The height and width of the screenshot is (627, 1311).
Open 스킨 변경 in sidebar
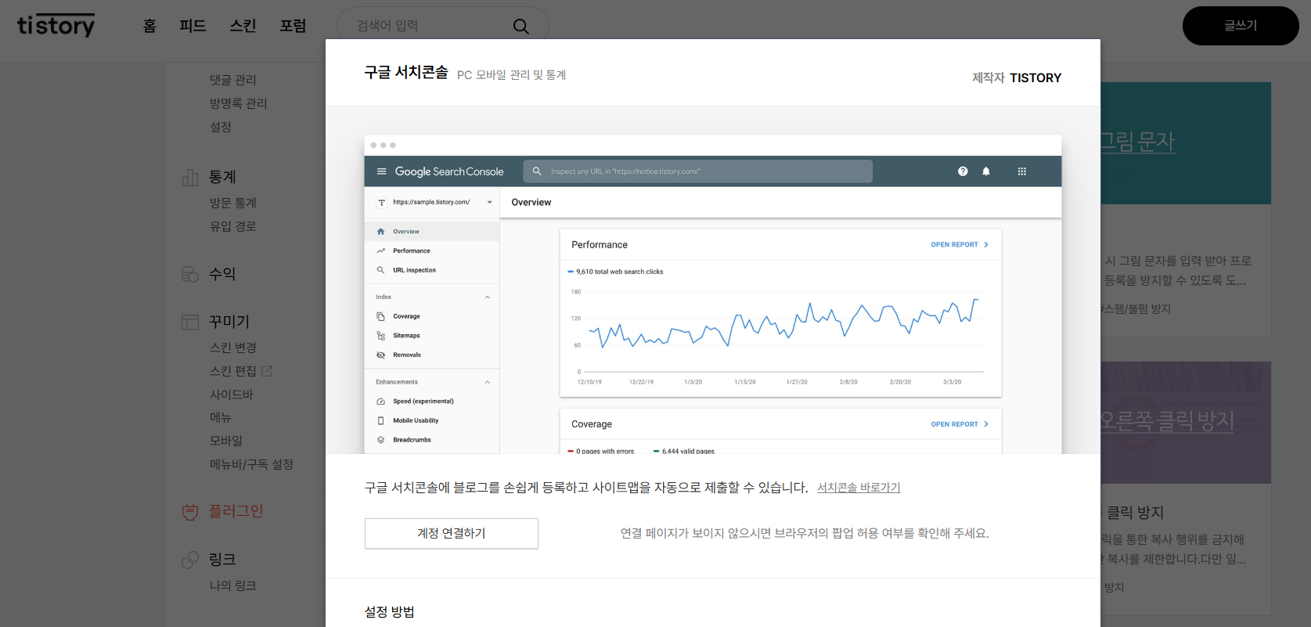[233, 348]
